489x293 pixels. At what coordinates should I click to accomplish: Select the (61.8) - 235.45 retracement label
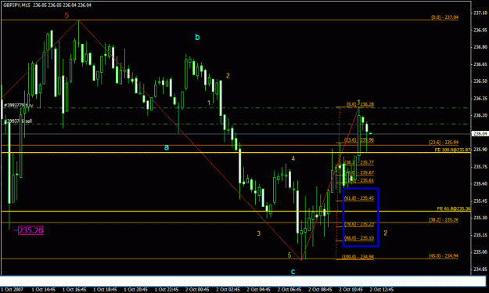pyautogui.click(x=358, y=198)
